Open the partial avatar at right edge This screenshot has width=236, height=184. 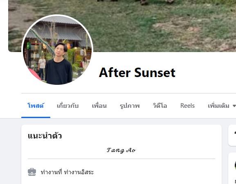tap(235, 165)
